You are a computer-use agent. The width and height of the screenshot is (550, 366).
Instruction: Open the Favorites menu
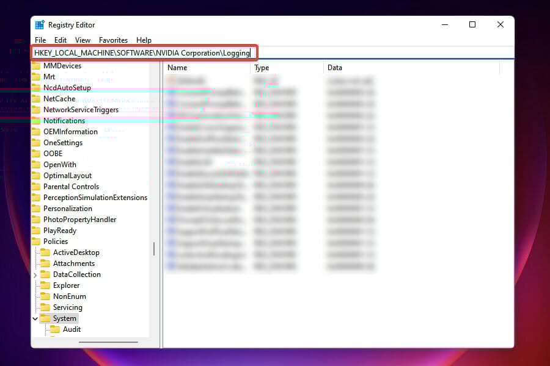(113, 40)
